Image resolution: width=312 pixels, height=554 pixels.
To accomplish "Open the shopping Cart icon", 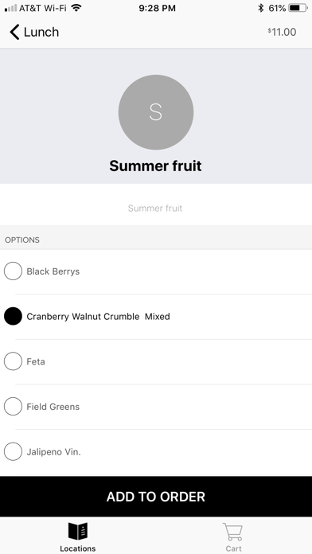I will click(x=233, y=532).
